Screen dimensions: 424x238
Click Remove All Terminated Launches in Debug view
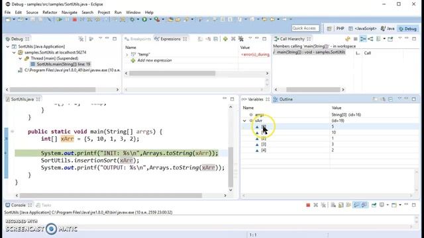point(81,39)
